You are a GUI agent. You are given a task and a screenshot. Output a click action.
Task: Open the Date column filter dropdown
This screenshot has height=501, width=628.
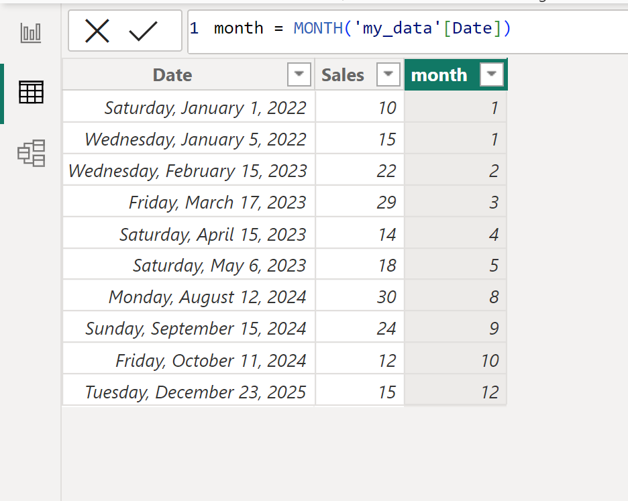[x=299, y=75]
